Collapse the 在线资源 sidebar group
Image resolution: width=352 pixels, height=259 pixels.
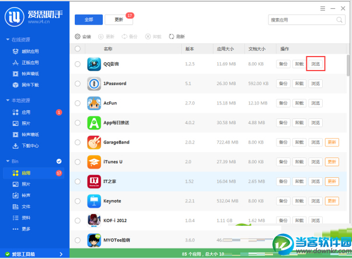8,40
